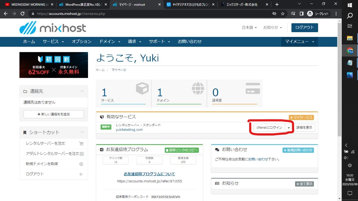Click the 新規お問い合わせ button
The image size is (358, 201).
(x=298, y=150)
